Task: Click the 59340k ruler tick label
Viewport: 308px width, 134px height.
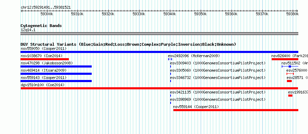Action: coord(170,14)
